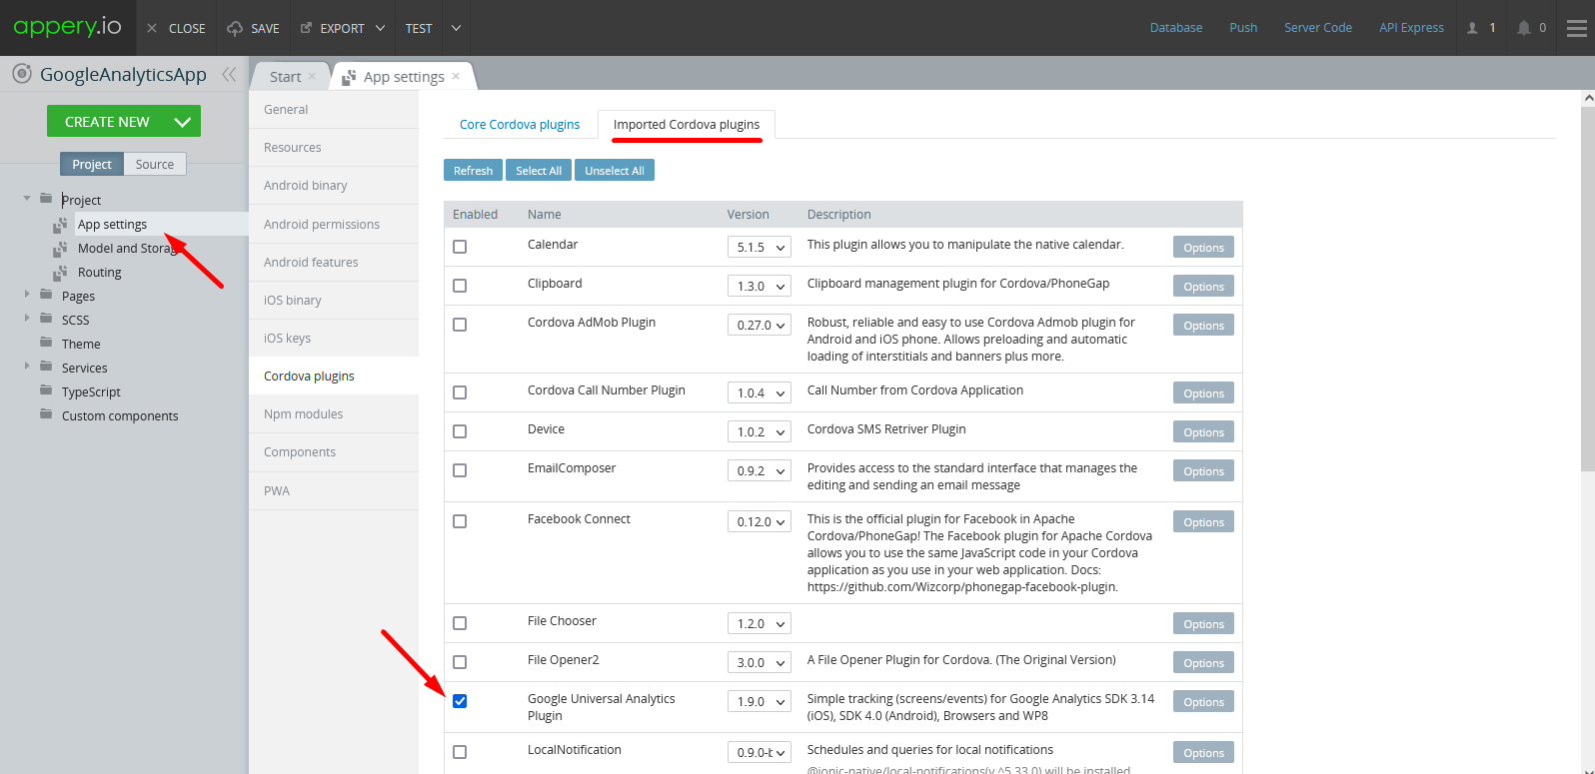Switch to the Source view tab

(x=155, y=164)
